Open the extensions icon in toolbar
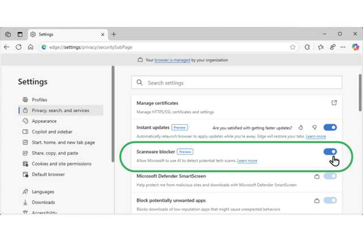The height and width of the screenshot is (242, 363). pos(307,47)
